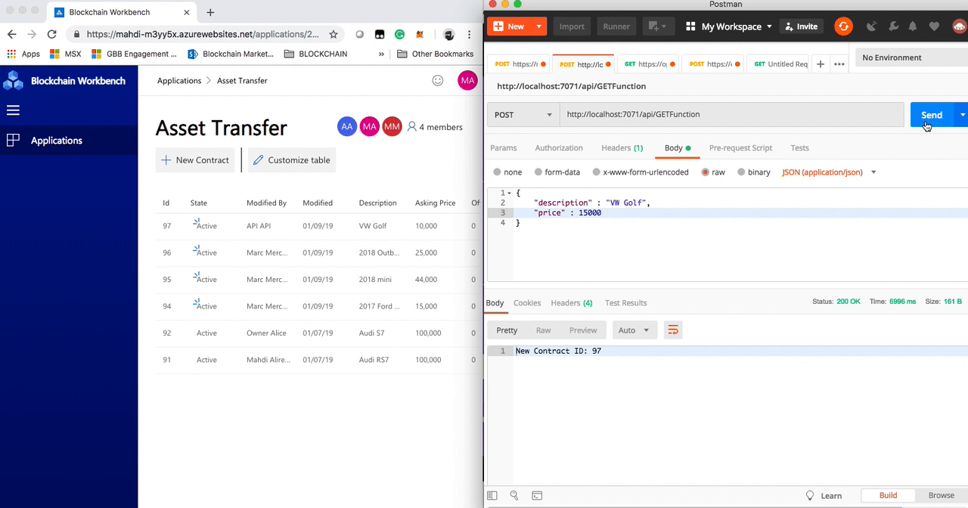
Task: Open Postman notifications bell icon
Action: (x=913, y=26)
